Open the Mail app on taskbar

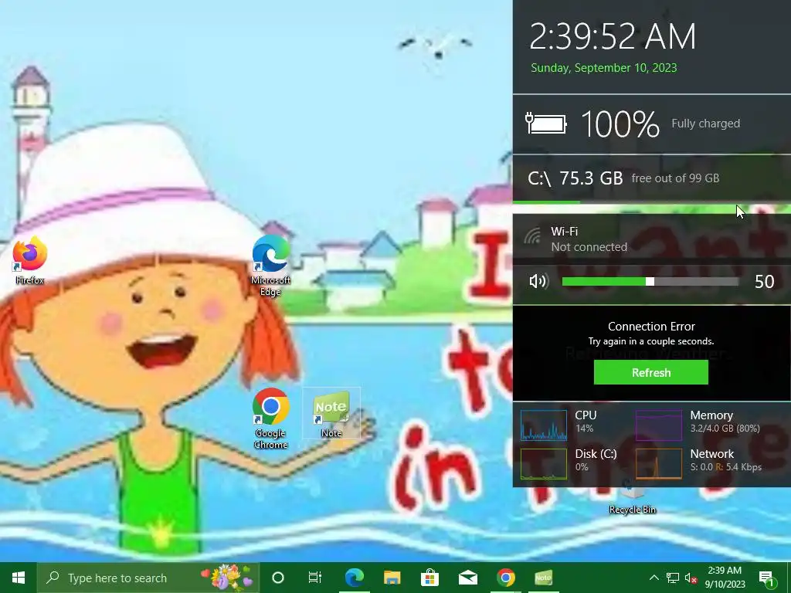pos(467,578)
